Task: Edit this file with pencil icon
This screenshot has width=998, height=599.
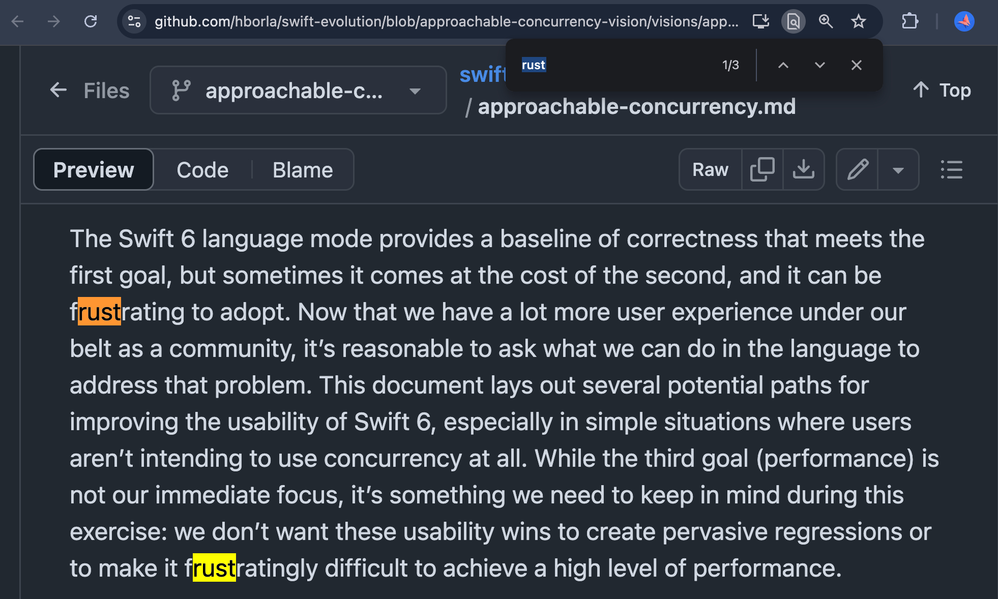Action: coord(858,170)
